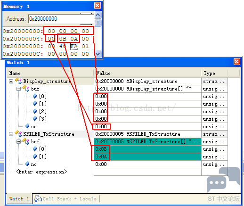
Task: Click highlighted 0x20000005 &SPILED_TxStructure[] value
Action: click(x=147, y=141)
